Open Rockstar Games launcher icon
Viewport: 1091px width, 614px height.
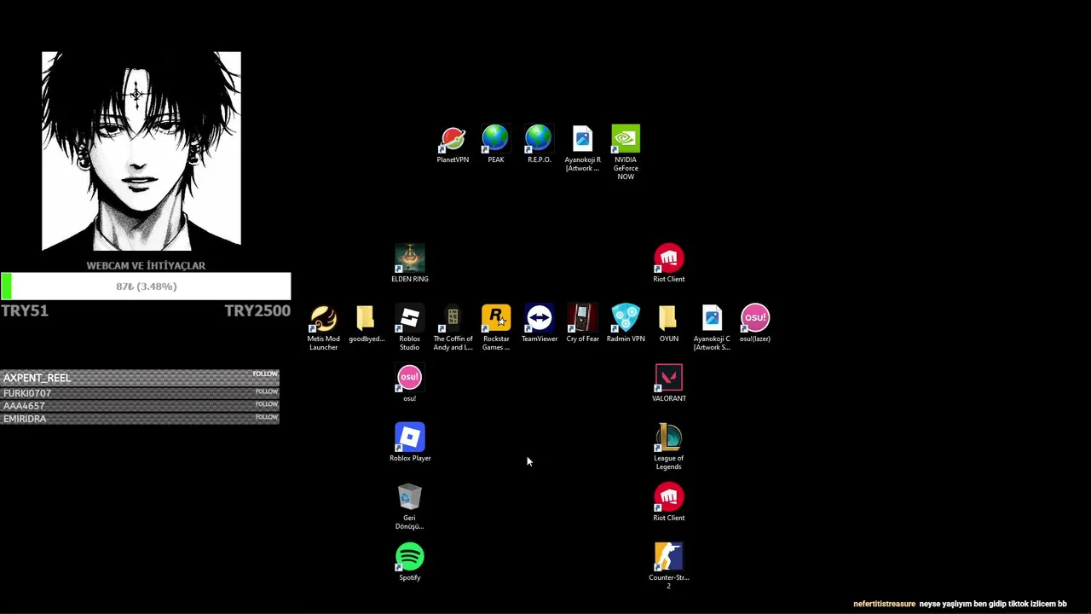[496, 327]
